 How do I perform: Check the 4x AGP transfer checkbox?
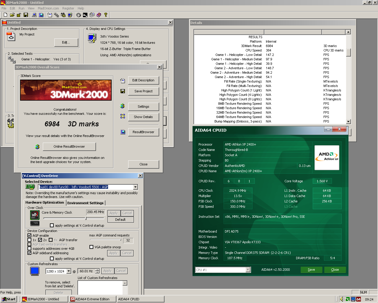point(50,240)
